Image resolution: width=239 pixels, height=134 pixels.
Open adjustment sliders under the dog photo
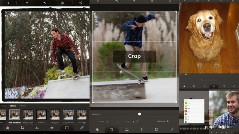pyautogui.click(x=204, y=86)
